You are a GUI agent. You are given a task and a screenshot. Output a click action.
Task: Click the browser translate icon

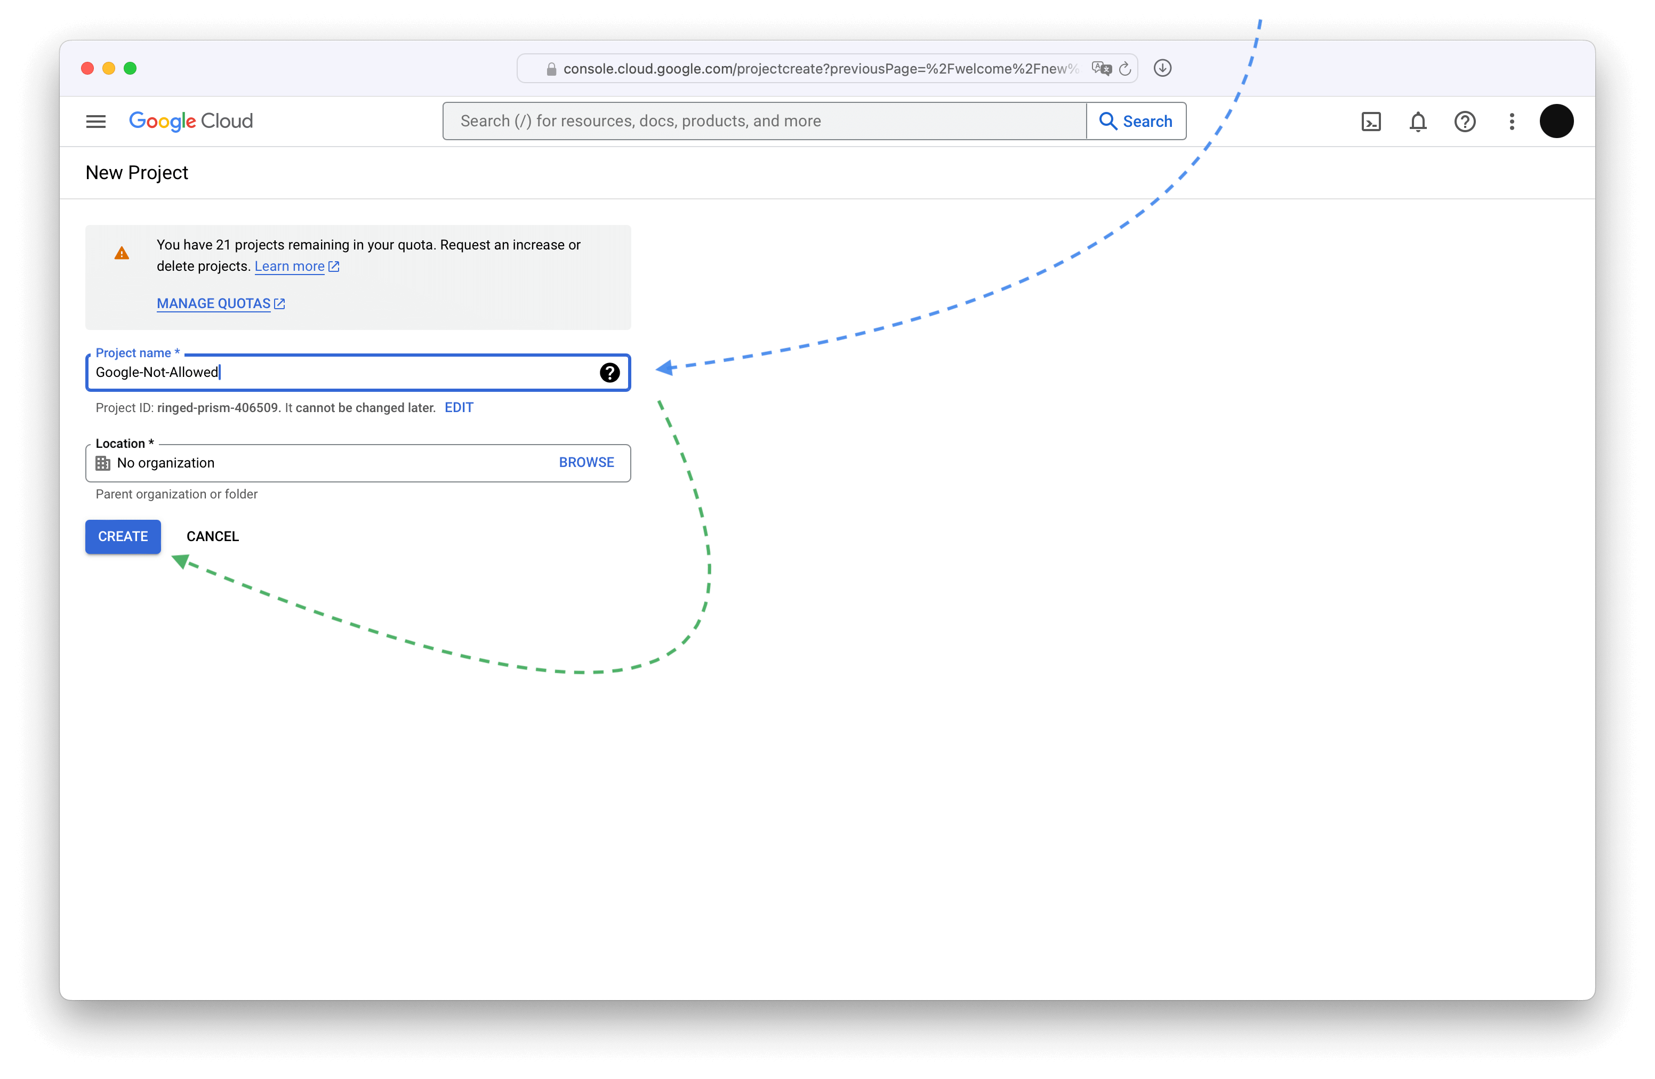tap(1101, 68)
